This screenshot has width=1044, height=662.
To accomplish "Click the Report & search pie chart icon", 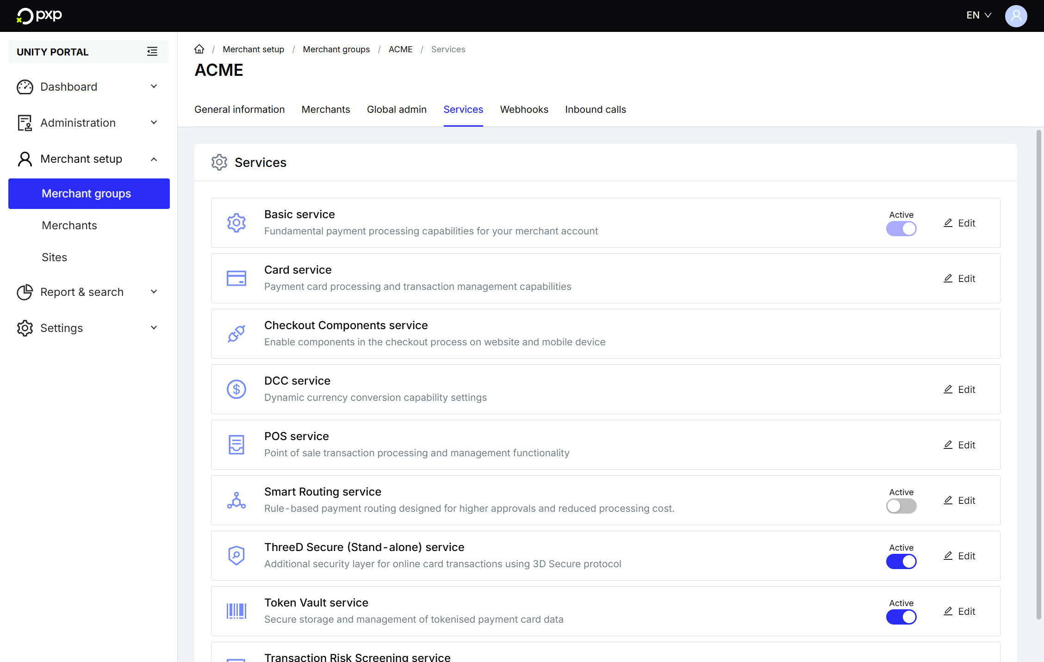I will coord(25,292).
